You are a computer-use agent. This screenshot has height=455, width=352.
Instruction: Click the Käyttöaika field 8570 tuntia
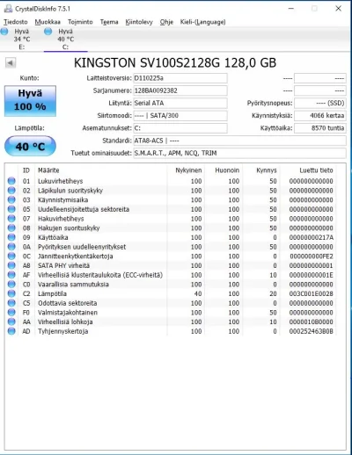pyautogui.click(x=320, y=128)
